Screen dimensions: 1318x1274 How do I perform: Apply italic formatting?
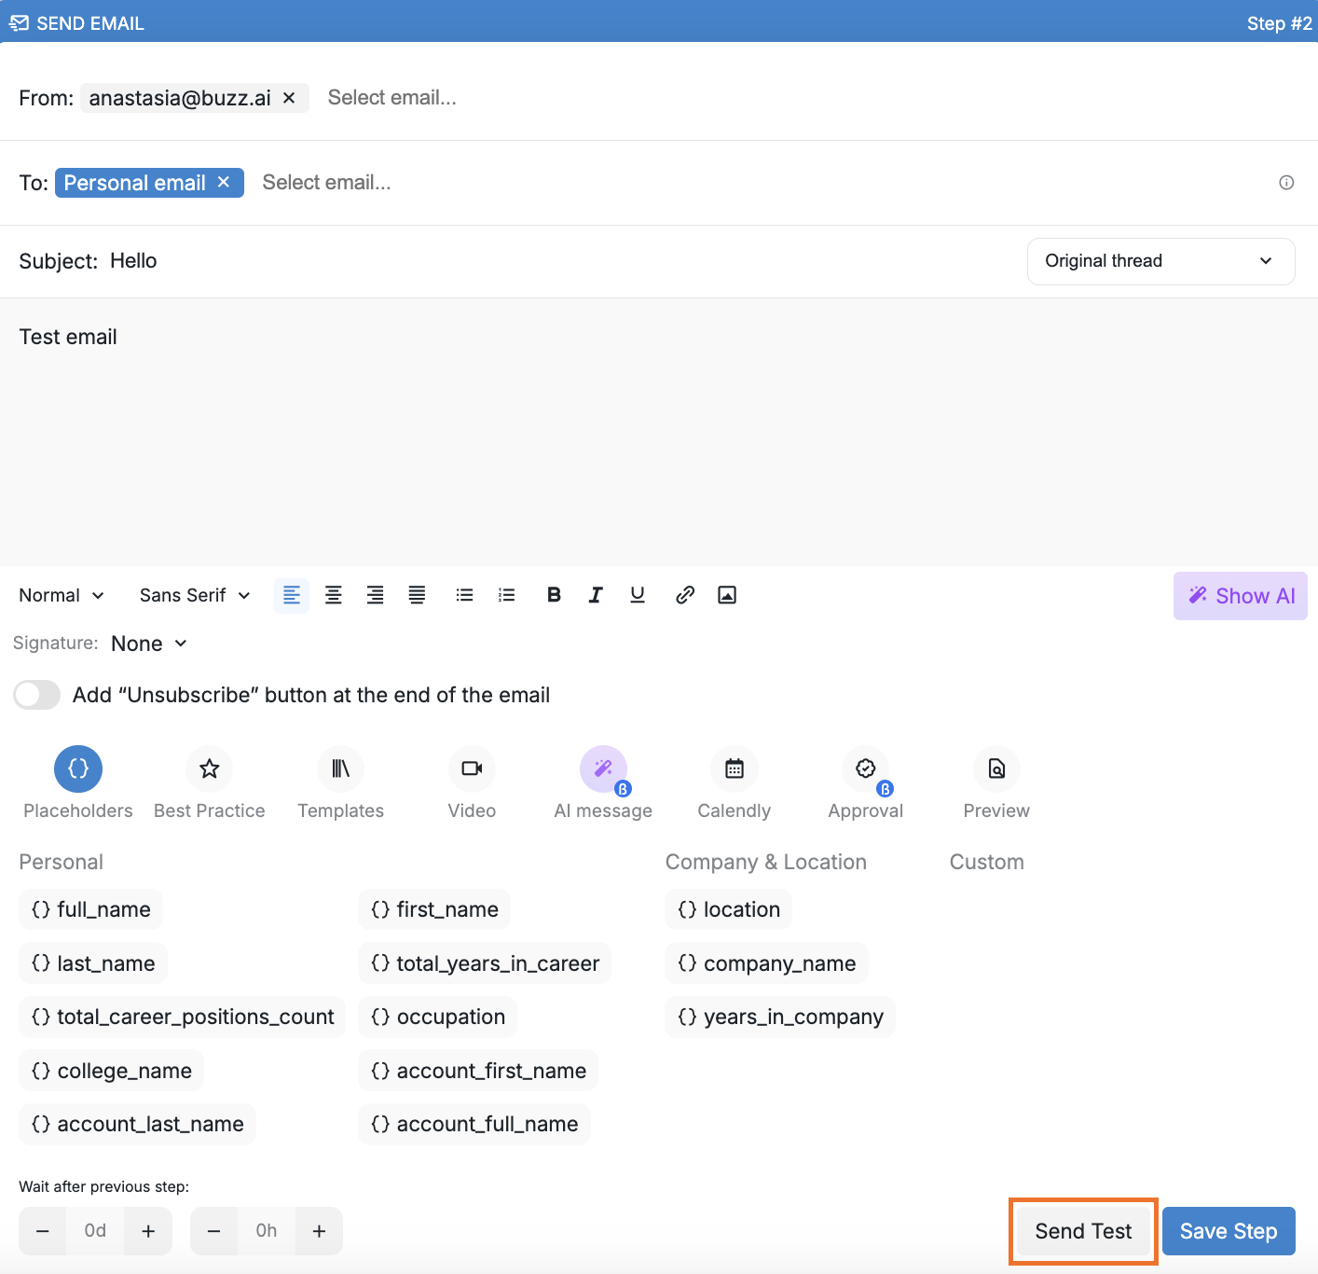coord(596,595)
